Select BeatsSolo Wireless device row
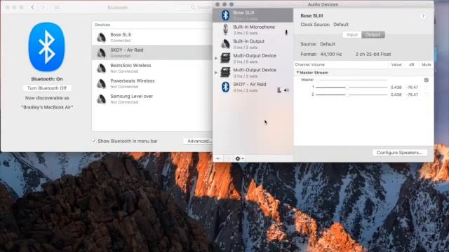 coord(152,68)
